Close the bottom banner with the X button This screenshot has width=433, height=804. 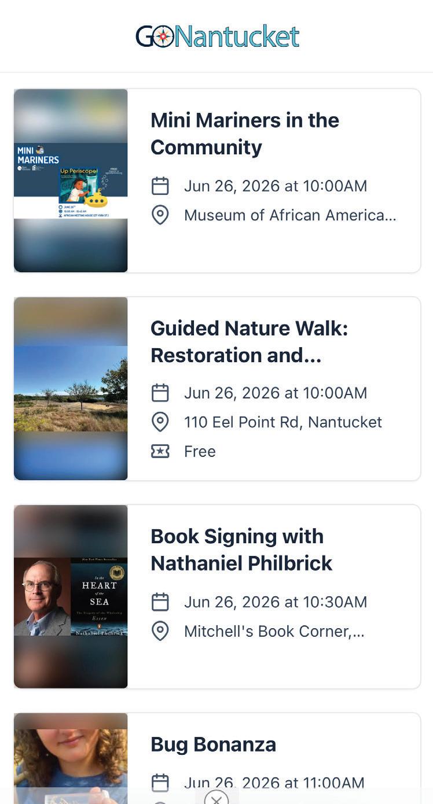[x=216, y=797]
